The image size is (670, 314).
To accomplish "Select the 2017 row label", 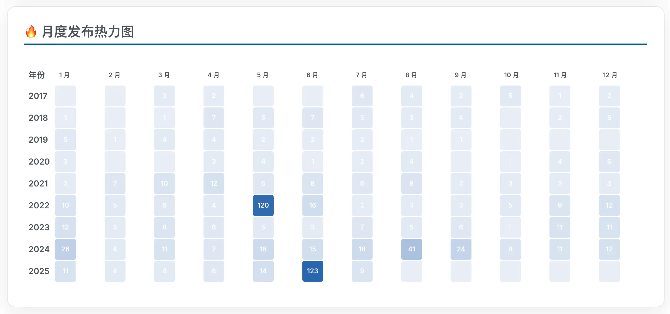I will 38,96.
